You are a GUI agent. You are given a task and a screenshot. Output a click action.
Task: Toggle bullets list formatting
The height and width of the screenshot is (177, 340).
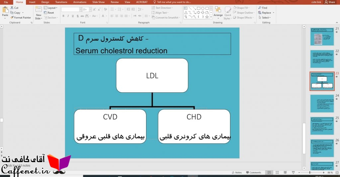112,10
